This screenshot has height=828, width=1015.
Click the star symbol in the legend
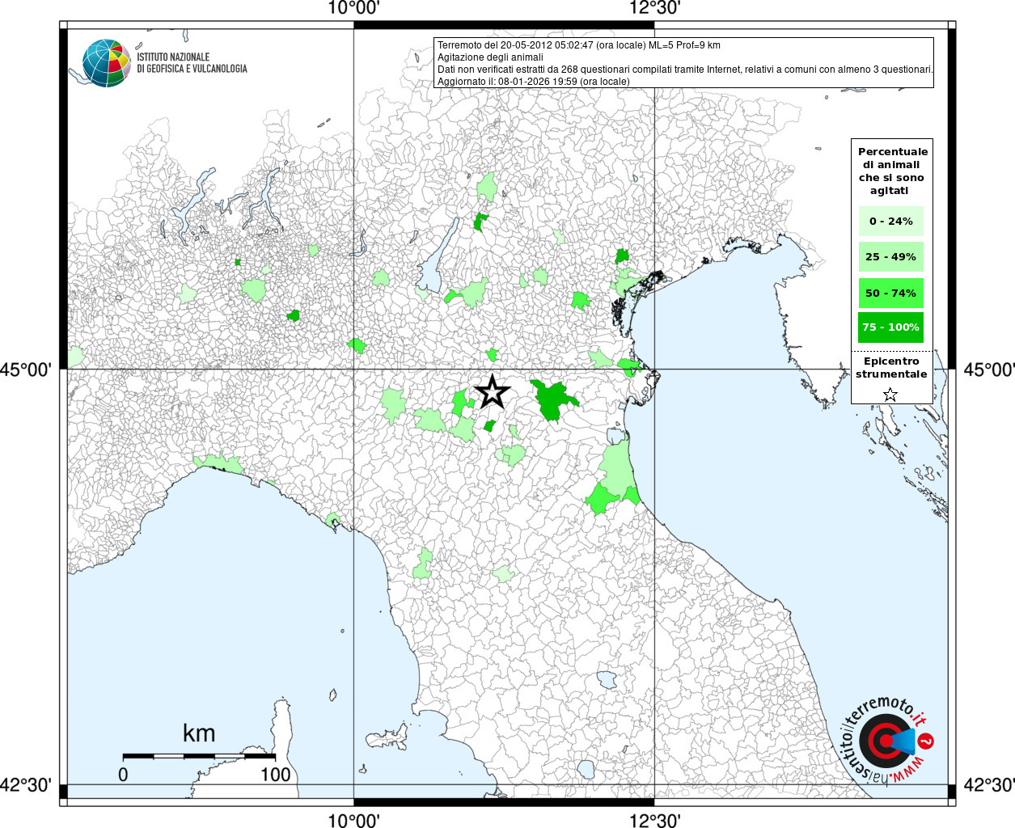tap(890, 395)
